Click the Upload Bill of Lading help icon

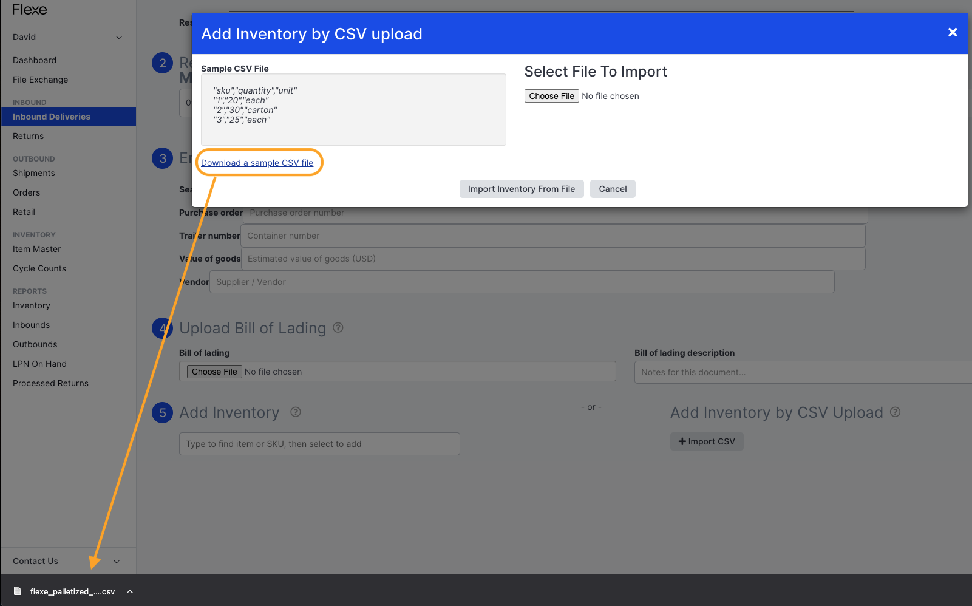tap(338, 328)
